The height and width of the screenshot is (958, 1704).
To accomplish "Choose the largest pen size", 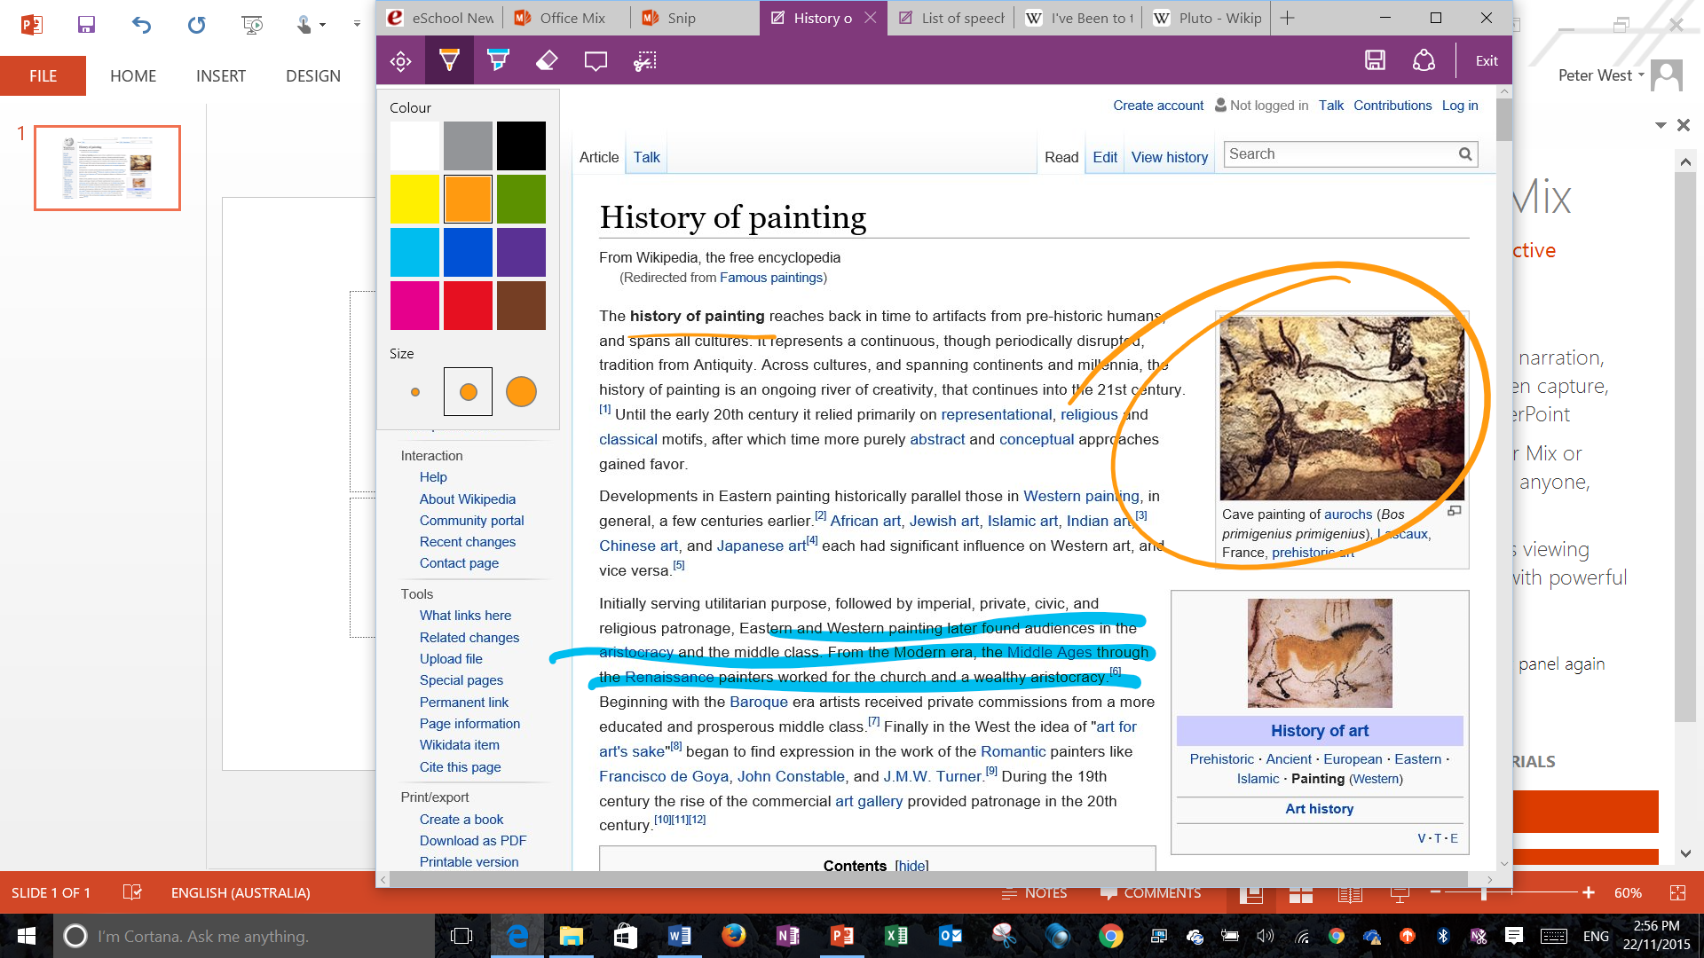I will (521, 392).
